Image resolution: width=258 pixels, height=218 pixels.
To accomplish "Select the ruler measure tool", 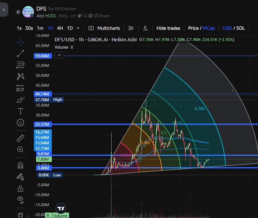I will 20,138.
